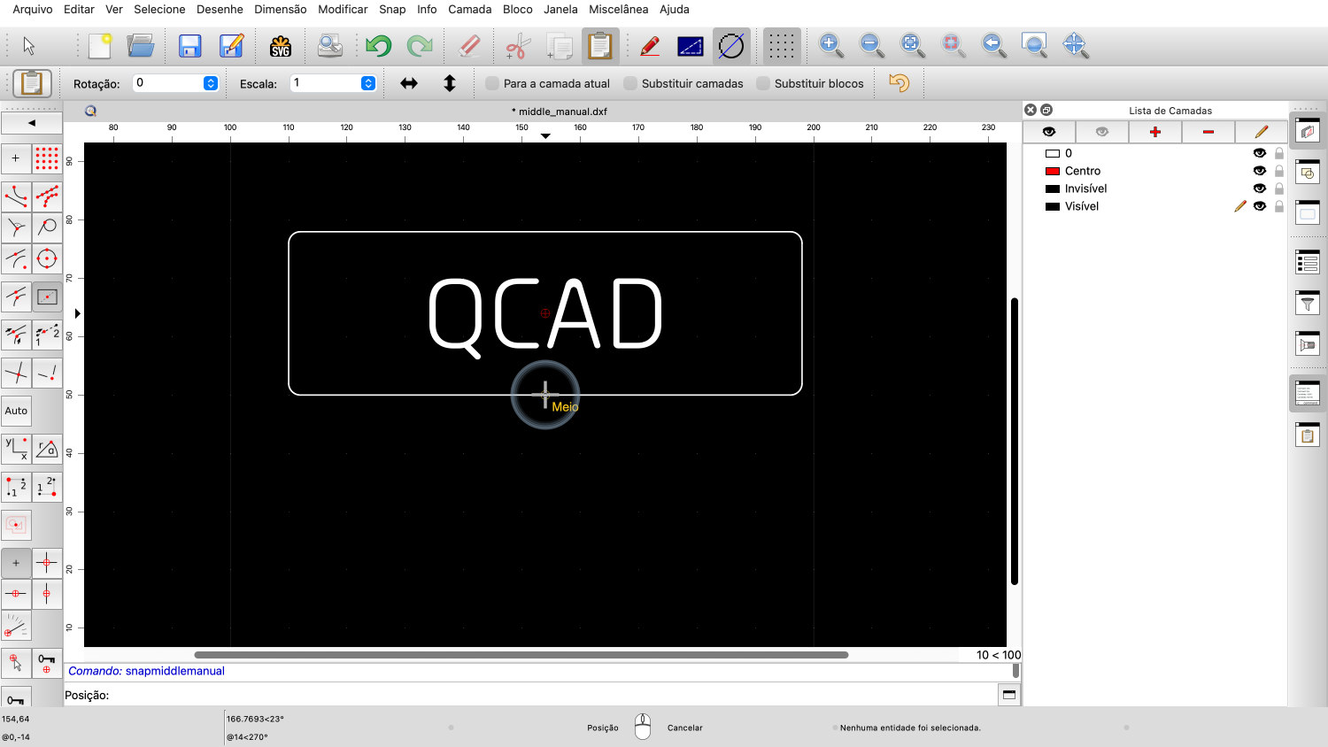This screenshot has width=1328, height=747.
Task: Expand the side panel triangle at canvas edge
Action: tap(78, 313)
